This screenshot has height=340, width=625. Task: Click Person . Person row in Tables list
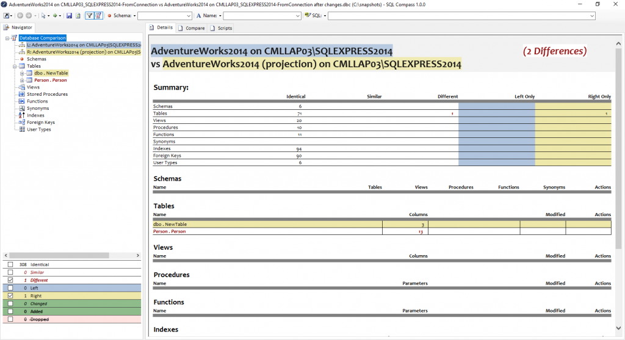pyautogui.click(x=171, y=231)
